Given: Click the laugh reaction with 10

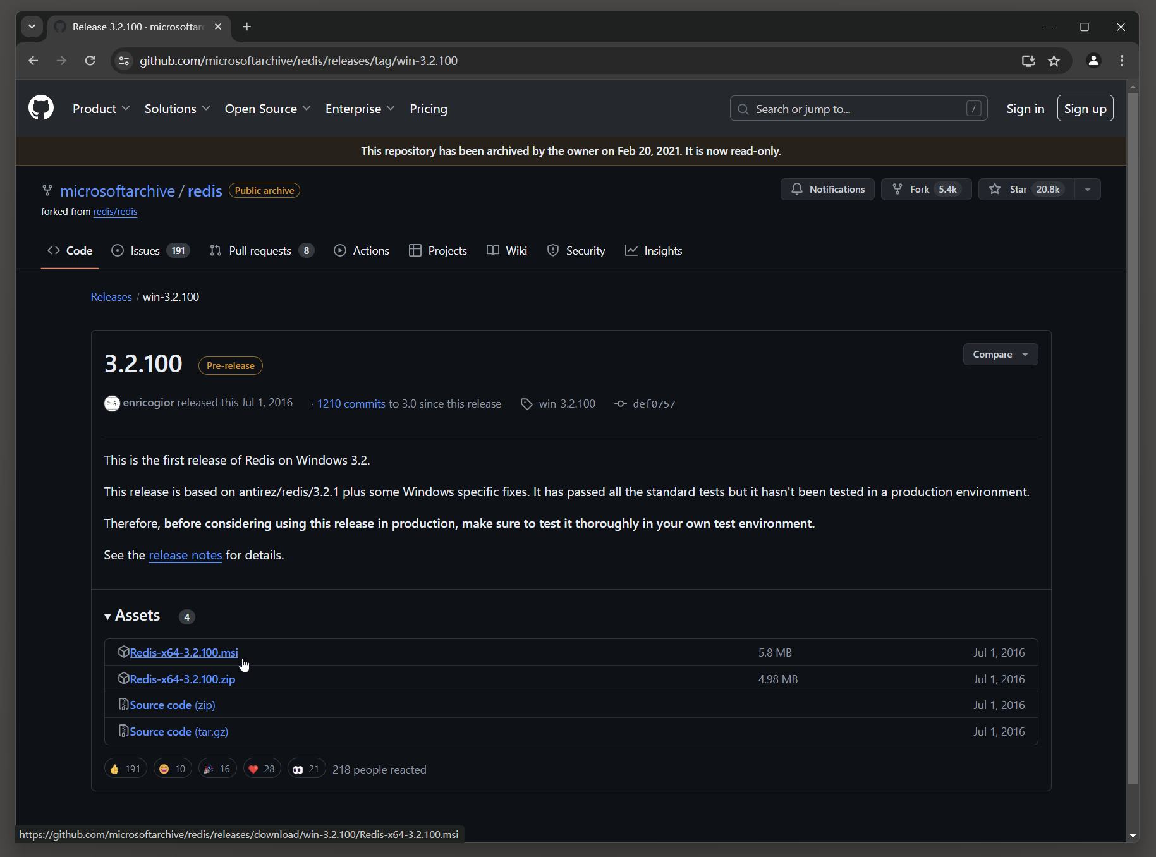Looking at the screenshot, I should 173,769.
